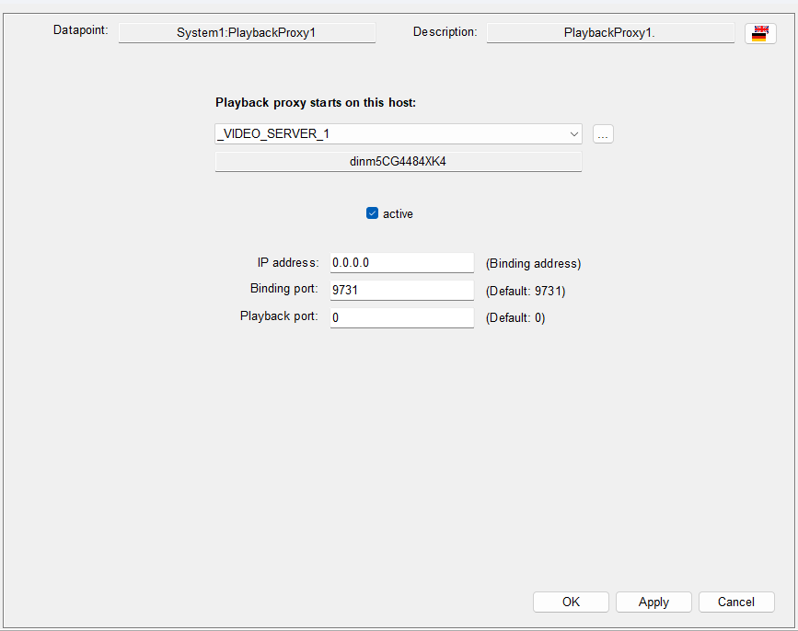Viewport: 798px width, 631px height.
Task: Focus the IP address input field
Action: pos(401,263)
